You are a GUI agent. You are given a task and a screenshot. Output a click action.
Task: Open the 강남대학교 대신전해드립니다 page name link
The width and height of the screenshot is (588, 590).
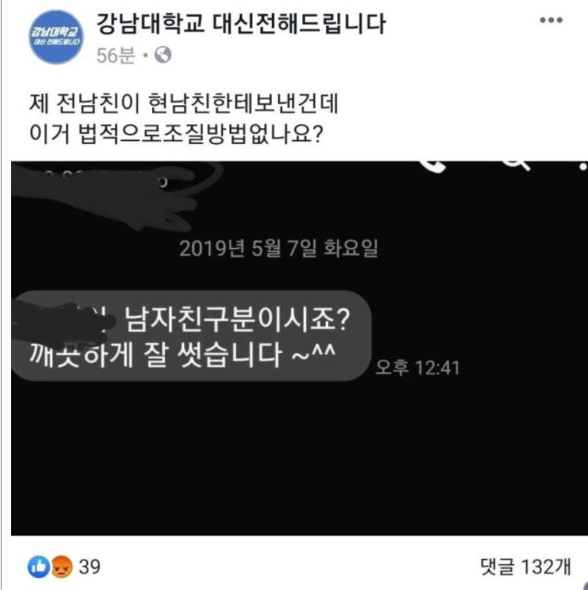click(x=241, y=23)
